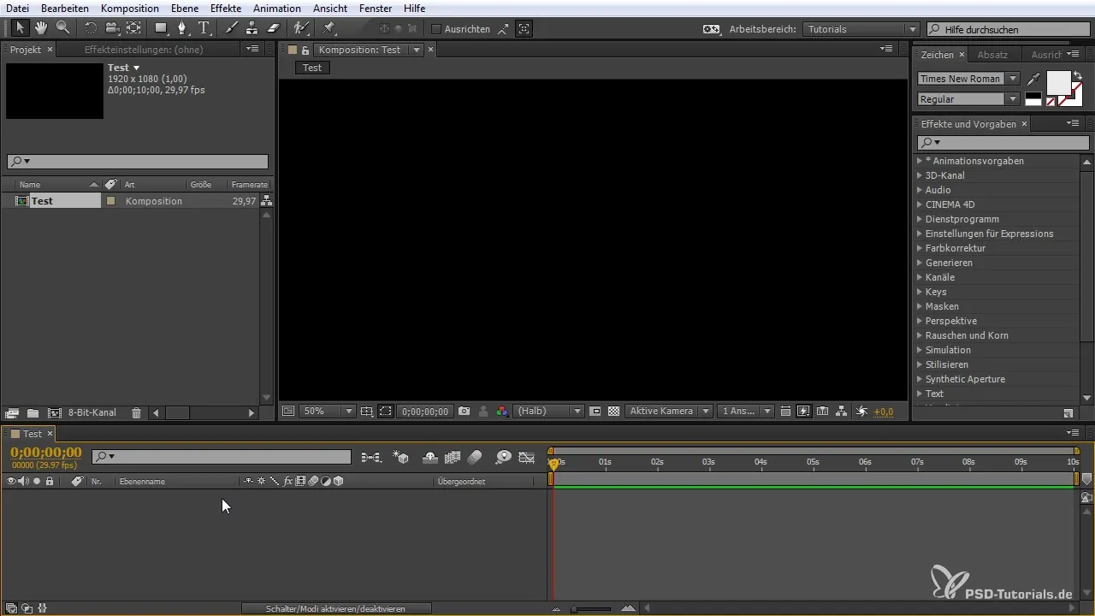Select the Zoom magnifier tool
This screenshot has height=616, width=1095.
pyautogui.click(x=62, y=28)
